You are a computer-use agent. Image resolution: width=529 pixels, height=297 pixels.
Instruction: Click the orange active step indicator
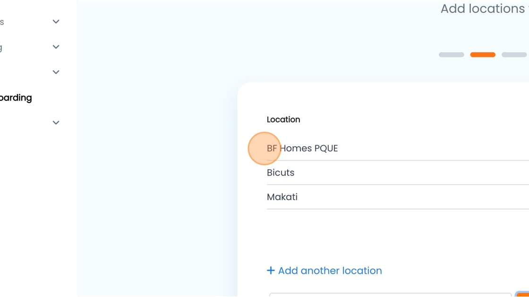tap(483, 55)
